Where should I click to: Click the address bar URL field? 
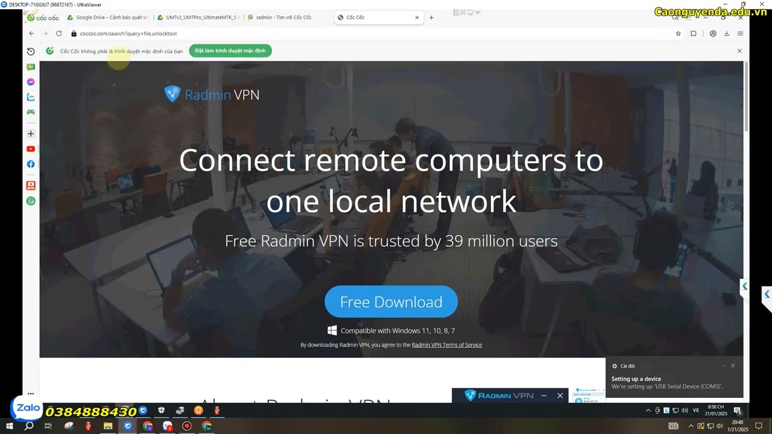(x=374, y=34)
